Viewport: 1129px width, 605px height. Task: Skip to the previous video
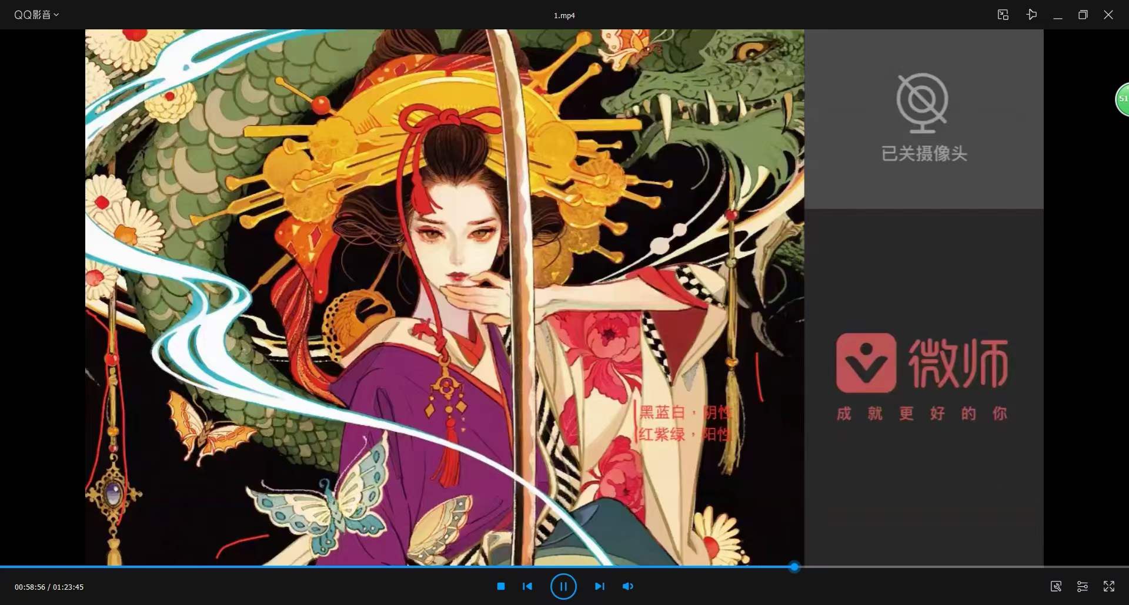(x=527, y=586)
